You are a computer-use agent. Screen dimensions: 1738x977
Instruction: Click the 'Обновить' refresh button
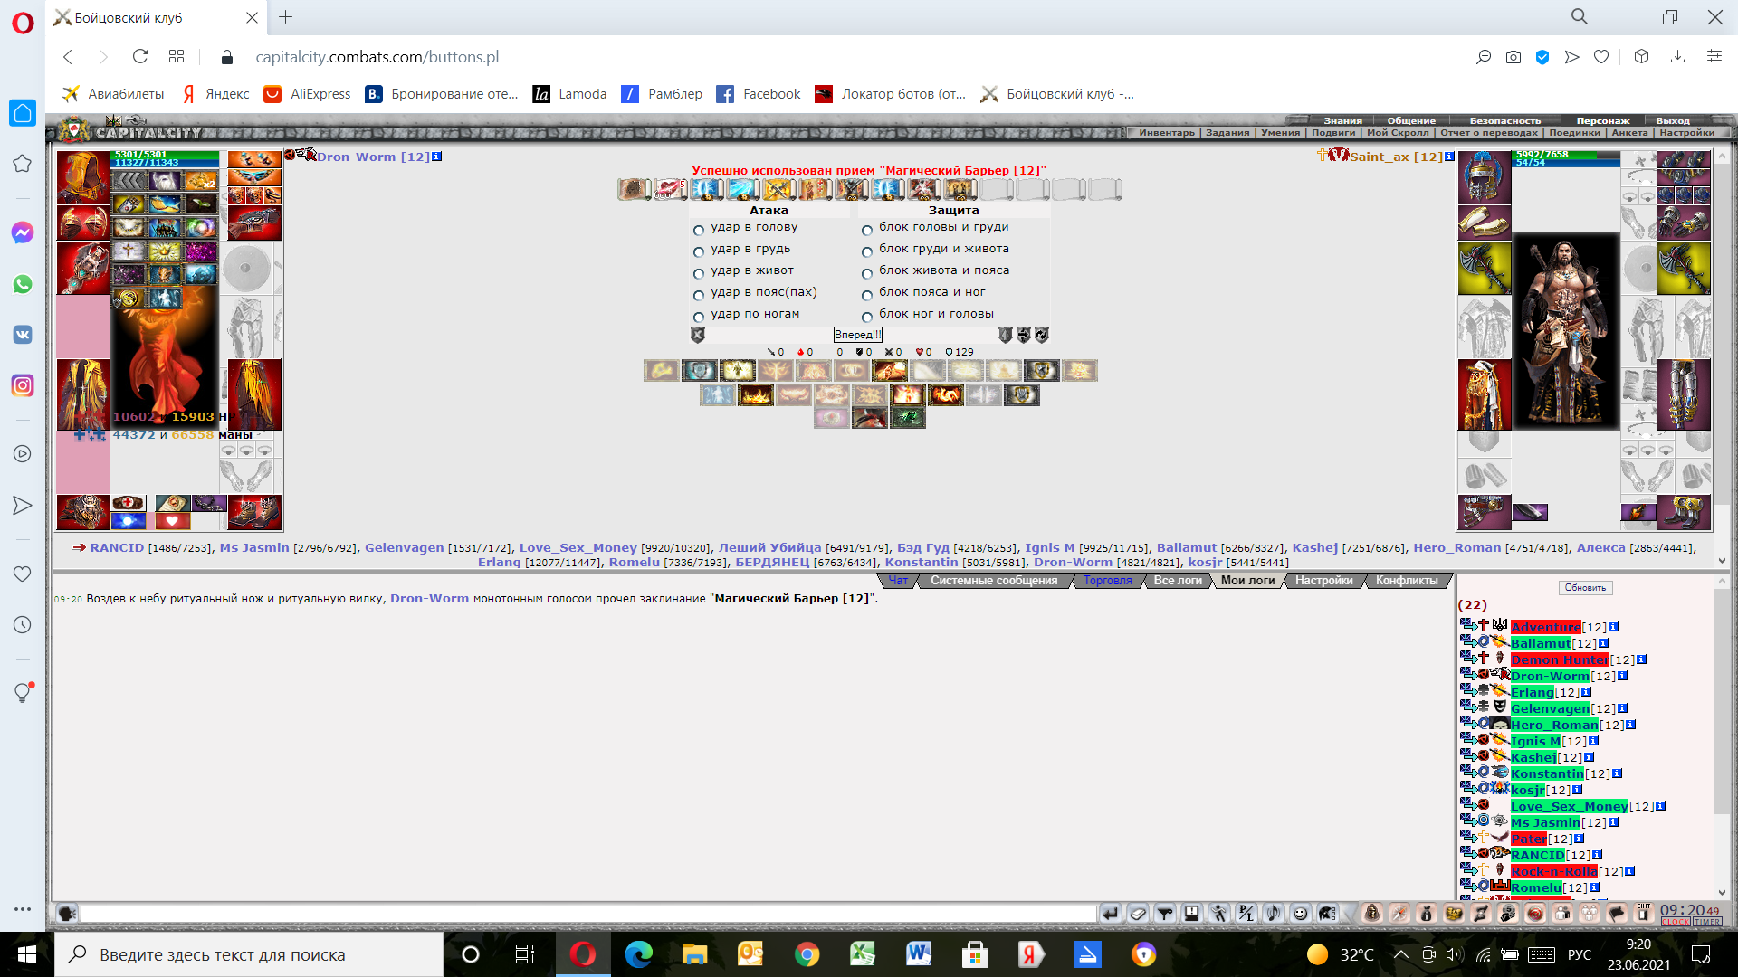pyautogui.click(x=1585, y=588)
